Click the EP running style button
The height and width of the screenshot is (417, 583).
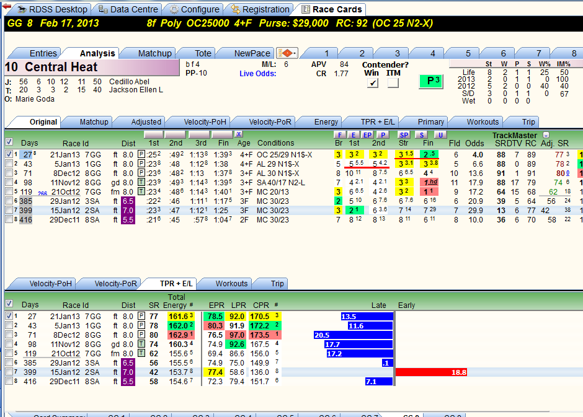tap(367, 135)
